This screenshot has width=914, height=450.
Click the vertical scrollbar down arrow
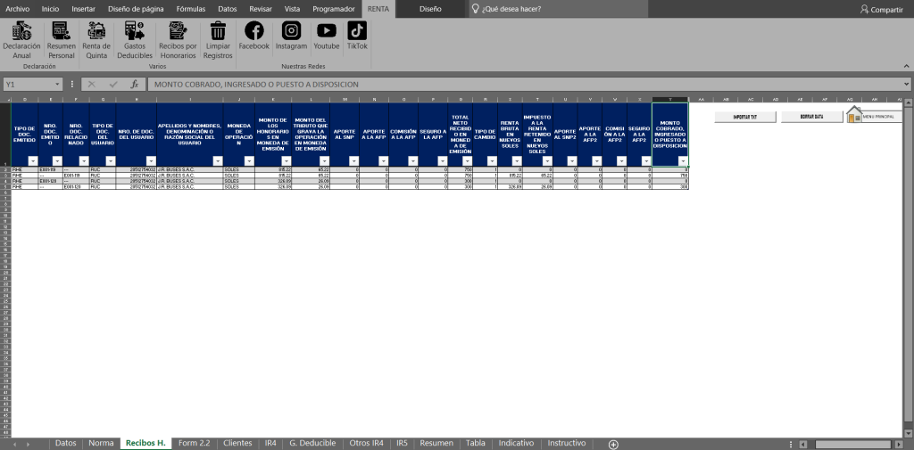click(908, 434)
